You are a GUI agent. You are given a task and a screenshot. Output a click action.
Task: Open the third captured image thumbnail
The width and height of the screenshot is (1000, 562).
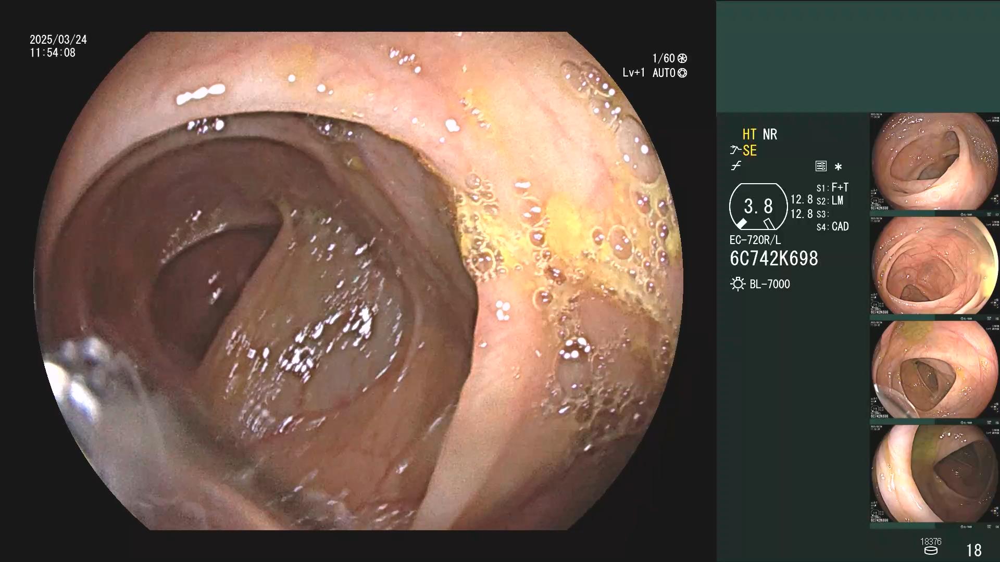935,370
